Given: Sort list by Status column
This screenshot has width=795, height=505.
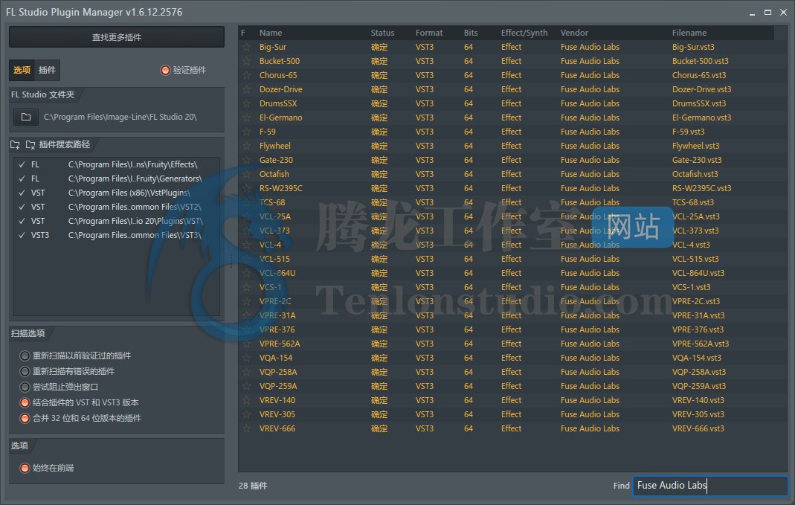Looking at the screenshot, I should 382,33.
